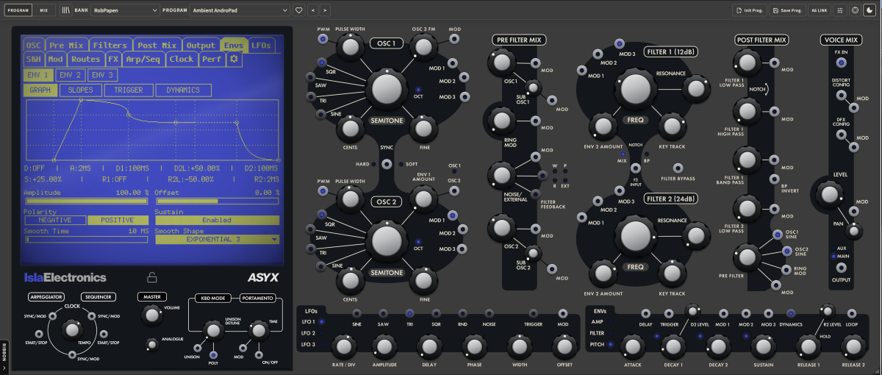The width and height of the screenshot is (882, 375).
Task: Click the Smooth Time bar
Action: [x=87, y=239]
